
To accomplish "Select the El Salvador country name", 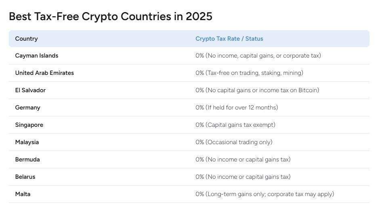I will (30, 90).
